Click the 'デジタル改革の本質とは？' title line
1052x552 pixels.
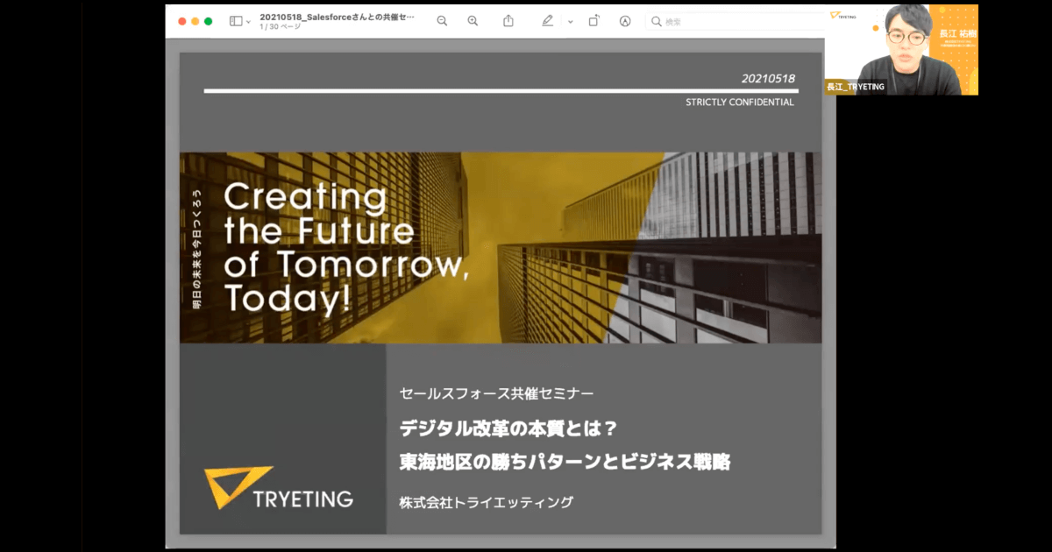(509, 429)
